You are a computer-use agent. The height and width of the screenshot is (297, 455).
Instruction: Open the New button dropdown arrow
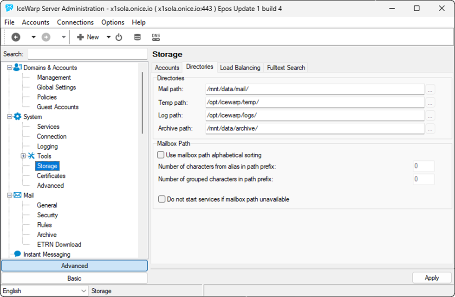(x=108, y=37)
